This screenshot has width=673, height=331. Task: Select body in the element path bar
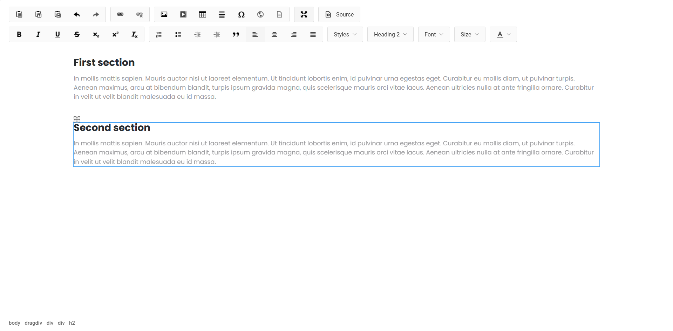(14, 323)
